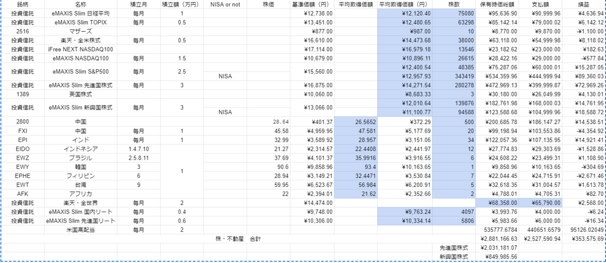Click the total profit ¥353,575.69
606x263 pixels.
tap(584, 239)
